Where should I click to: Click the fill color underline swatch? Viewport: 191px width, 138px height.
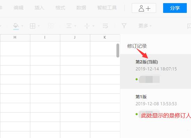(x=16, y=29)
